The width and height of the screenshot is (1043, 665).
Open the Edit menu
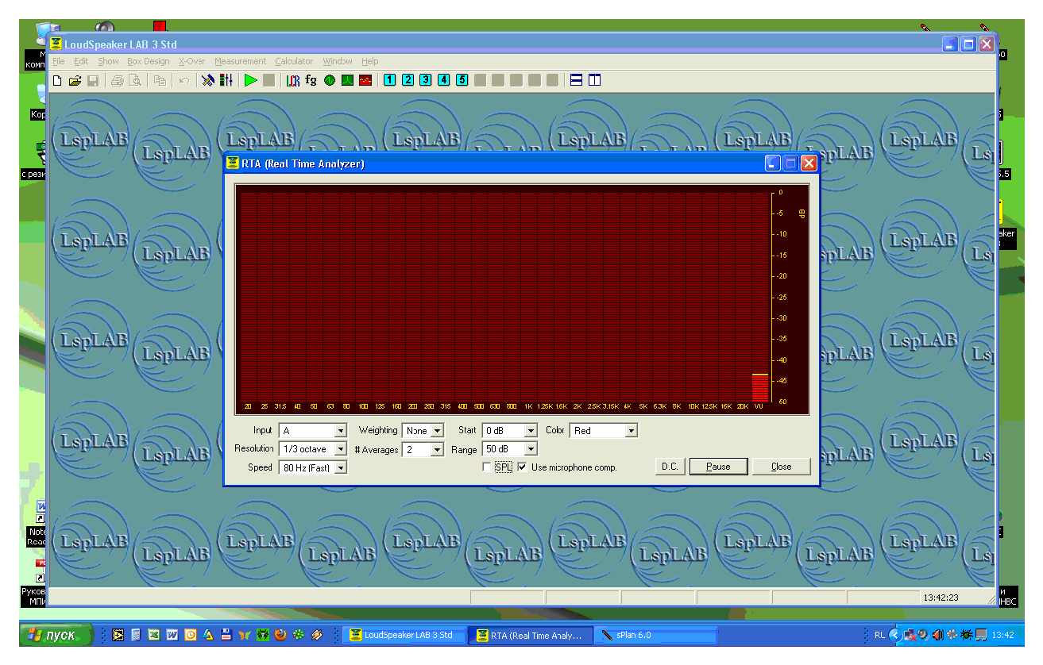pos(81,61)
